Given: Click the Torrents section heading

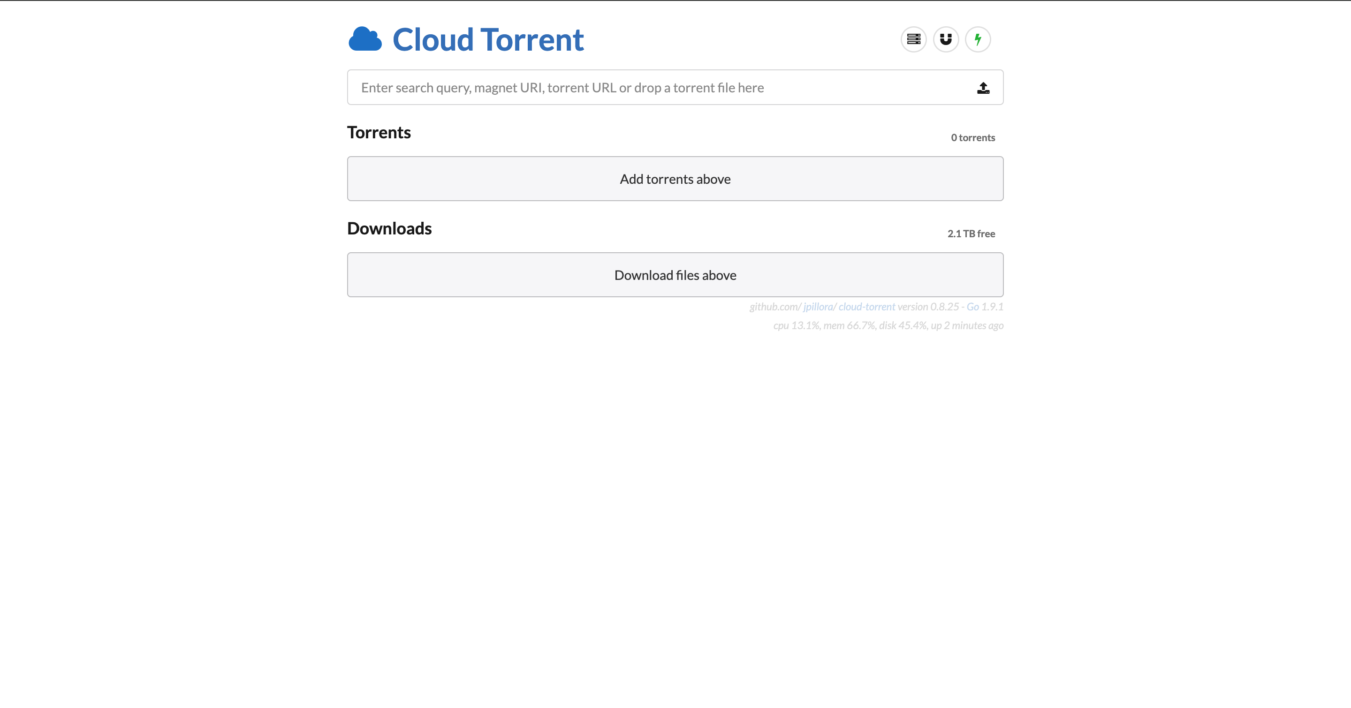Looking at the screenshot, I should coord(379,133).
